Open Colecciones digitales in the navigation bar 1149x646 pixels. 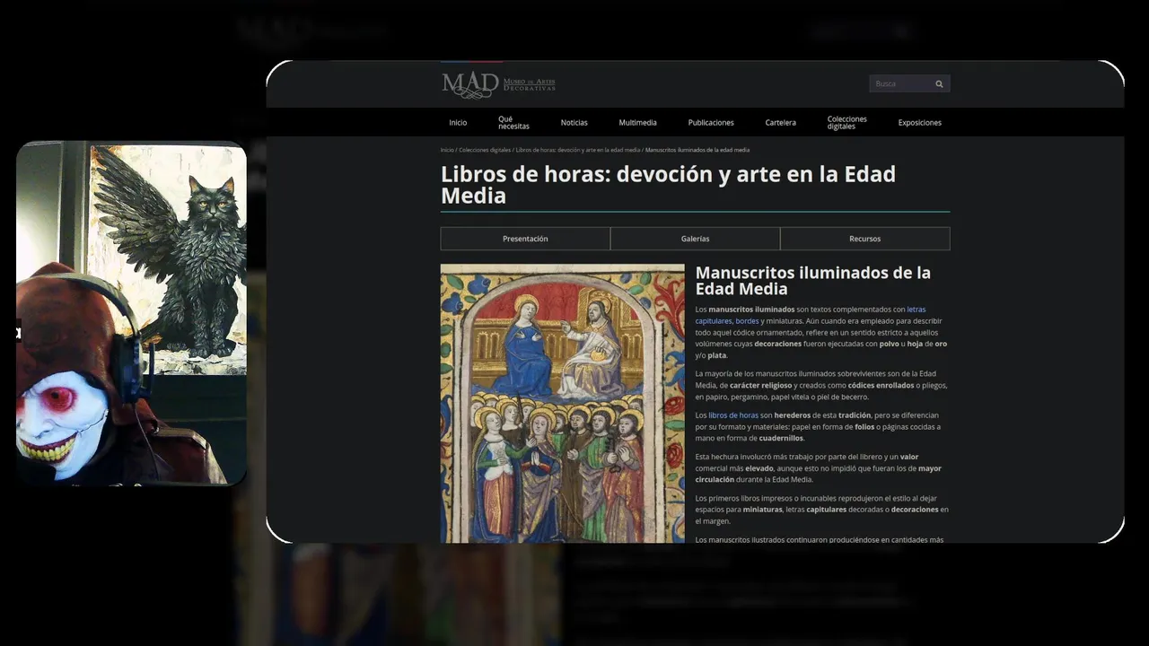click(846, 123)
